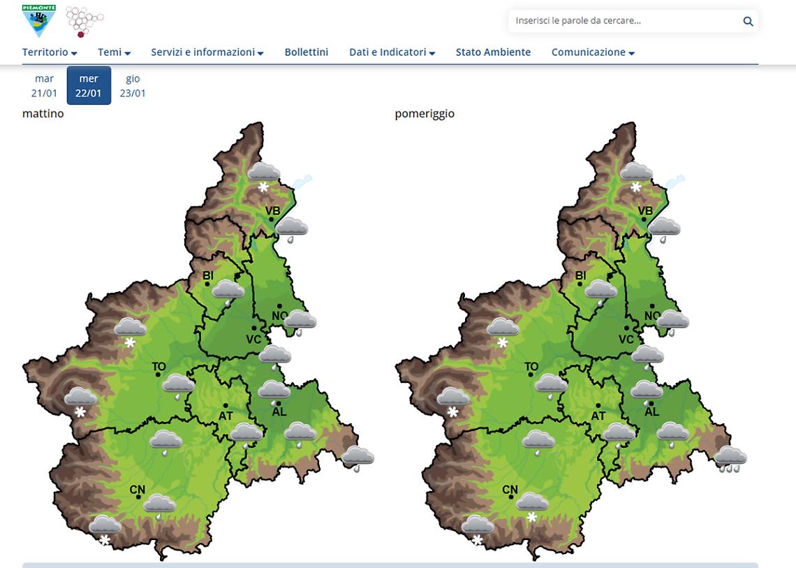
Task: Click the search magnifier icon
Action: (x=748, y=22)
